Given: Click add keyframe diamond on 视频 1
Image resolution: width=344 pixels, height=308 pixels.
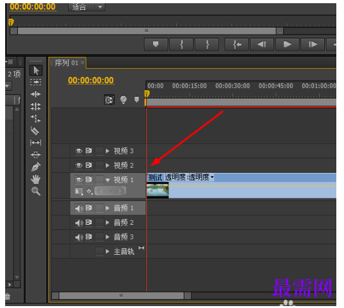Looking at the screenshot, I should coord(111,191).
